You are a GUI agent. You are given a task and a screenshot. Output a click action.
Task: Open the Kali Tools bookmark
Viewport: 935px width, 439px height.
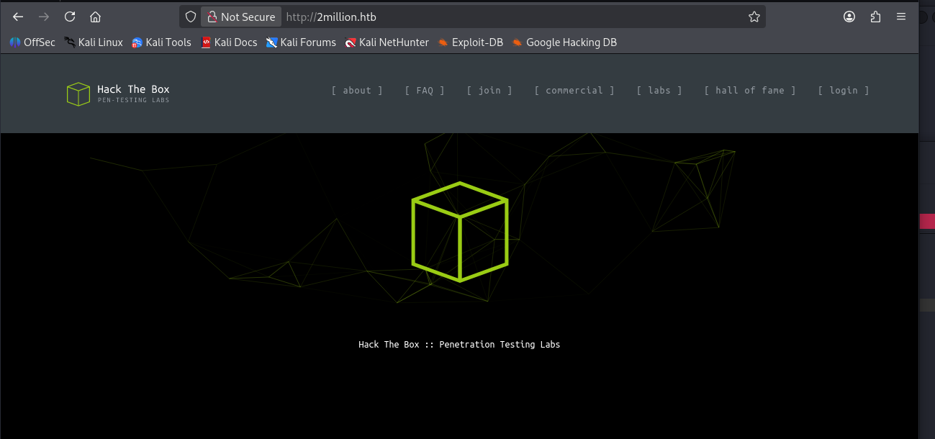pos(161,42)
